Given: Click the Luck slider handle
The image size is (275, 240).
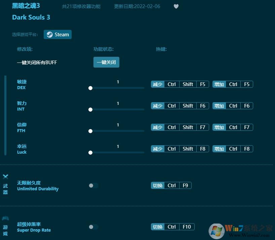Looking at the screenshot, I should (90, 153).
